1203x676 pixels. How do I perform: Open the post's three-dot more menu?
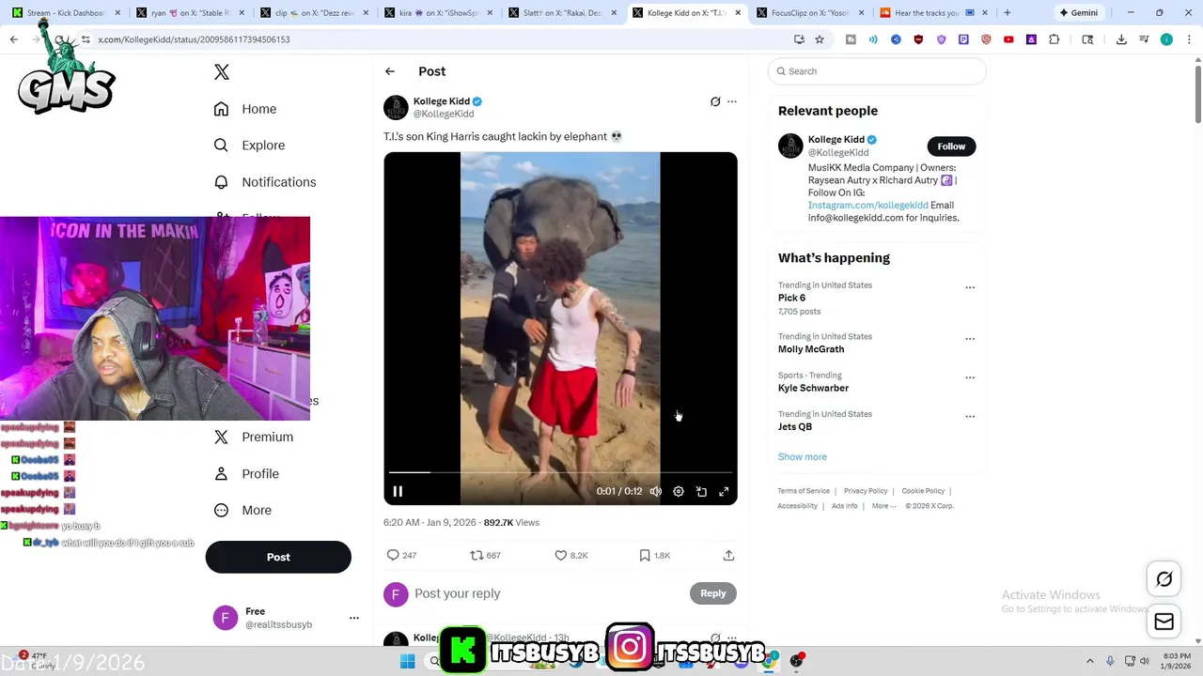click(x=732, y=101)
